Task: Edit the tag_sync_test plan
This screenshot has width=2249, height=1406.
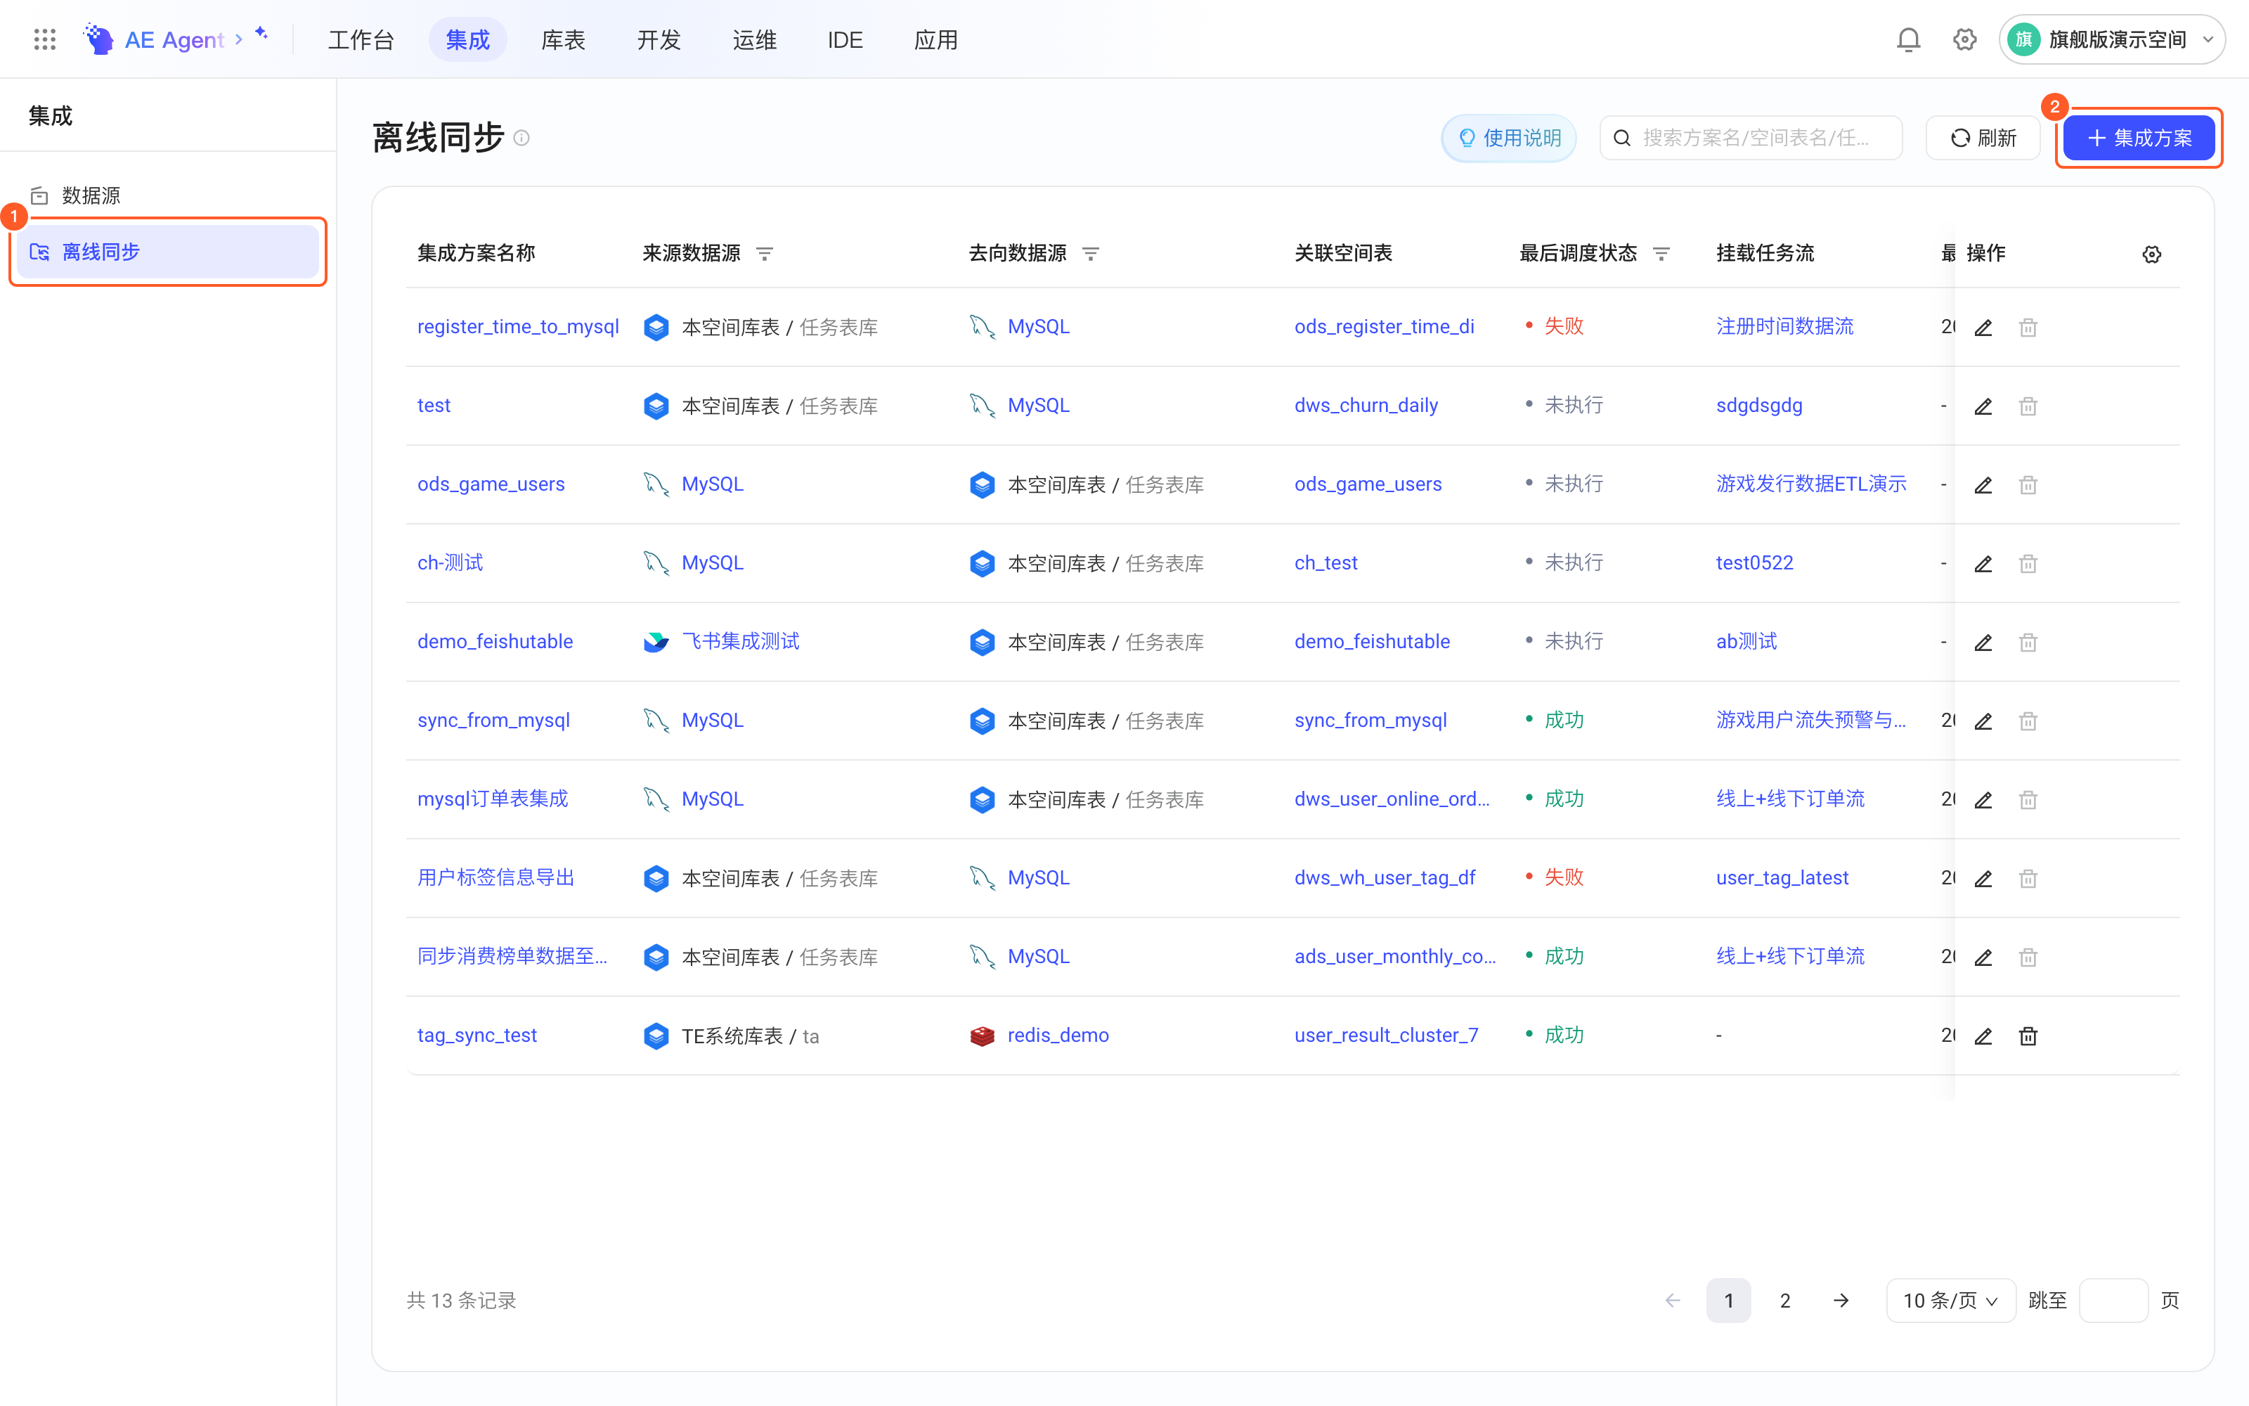Action: (1983, 1036)
